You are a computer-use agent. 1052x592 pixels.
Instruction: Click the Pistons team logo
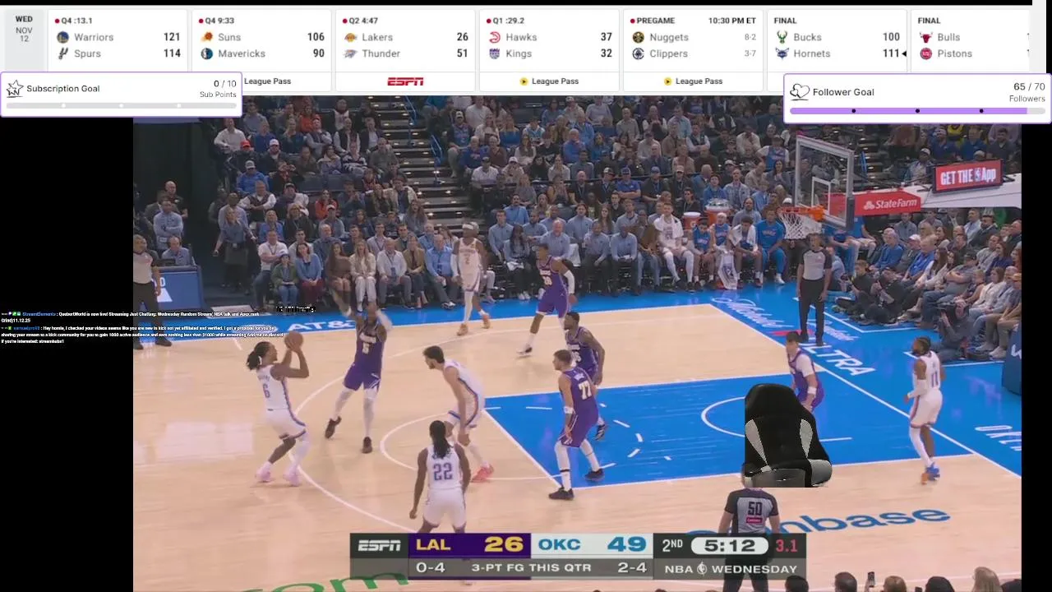(926, 53)
